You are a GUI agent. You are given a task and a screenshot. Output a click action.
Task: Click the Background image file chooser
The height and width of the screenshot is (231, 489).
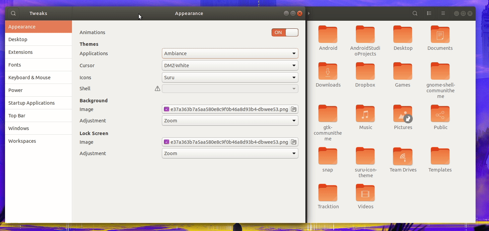tap(230, 109)
